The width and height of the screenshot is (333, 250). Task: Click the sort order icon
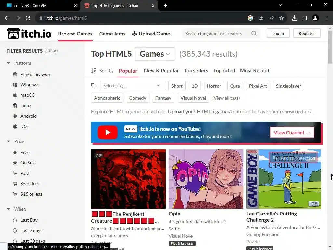pos(94,71)
